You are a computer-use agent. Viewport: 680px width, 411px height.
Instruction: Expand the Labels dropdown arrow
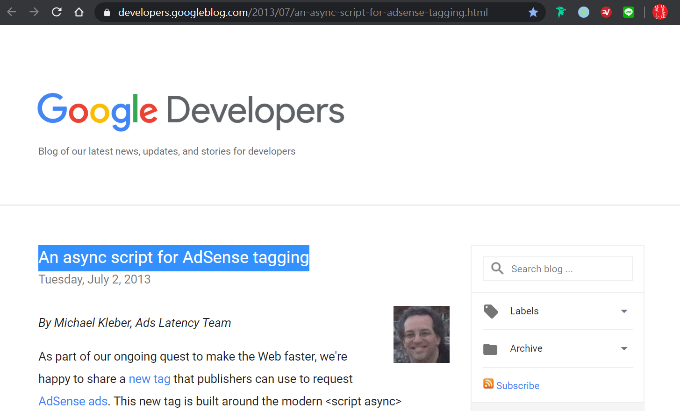[624, 311]
